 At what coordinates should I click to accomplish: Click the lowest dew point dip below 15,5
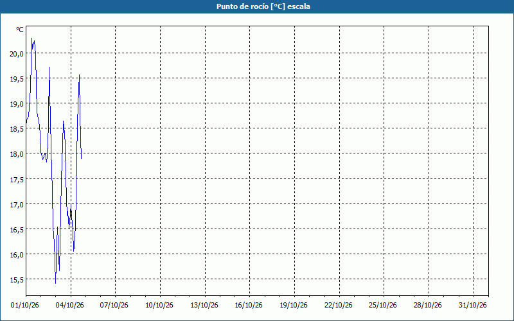tap(55, 283)
